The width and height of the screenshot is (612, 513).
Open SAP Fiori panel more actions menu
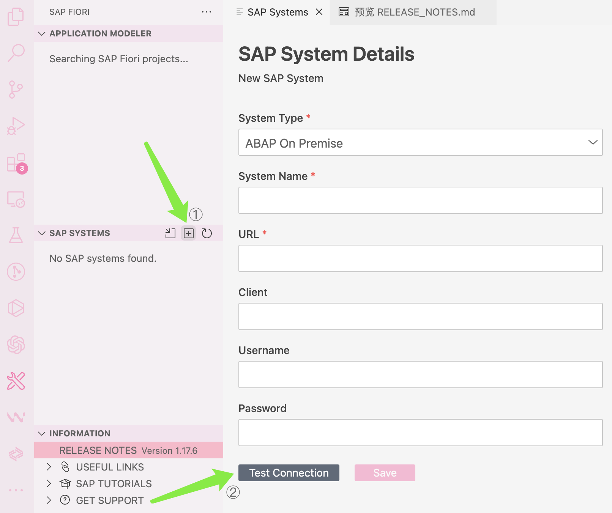pos(207,12)
